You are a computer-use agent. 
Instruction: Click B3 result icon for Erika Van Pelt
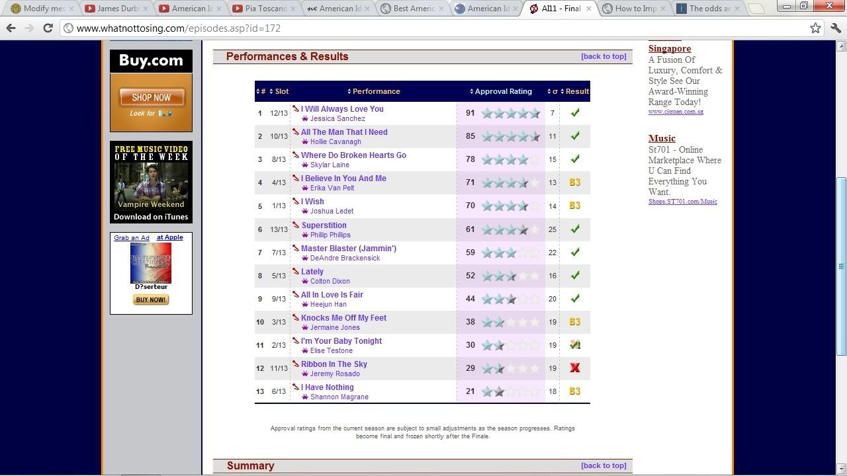pyautogui.click(x=575, y=182)
